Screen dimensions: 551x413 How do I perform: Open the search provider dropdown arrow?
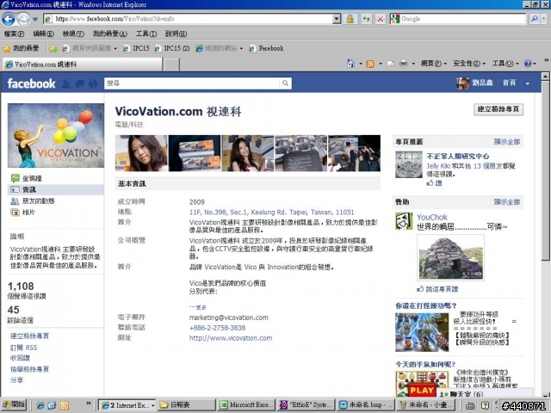coord(544,19)
